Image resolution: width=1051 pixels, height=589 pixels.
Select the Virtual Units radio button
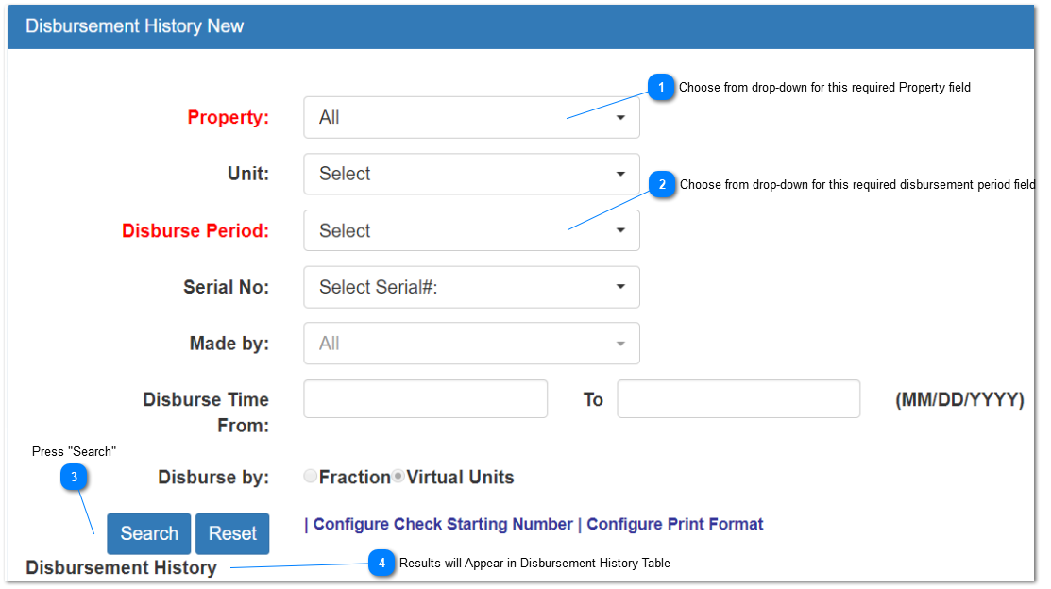point(398,476)
